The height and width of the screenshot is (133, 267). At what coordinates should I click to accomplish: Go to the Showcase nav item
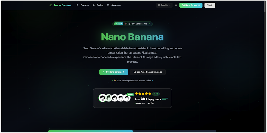[114, 5]
